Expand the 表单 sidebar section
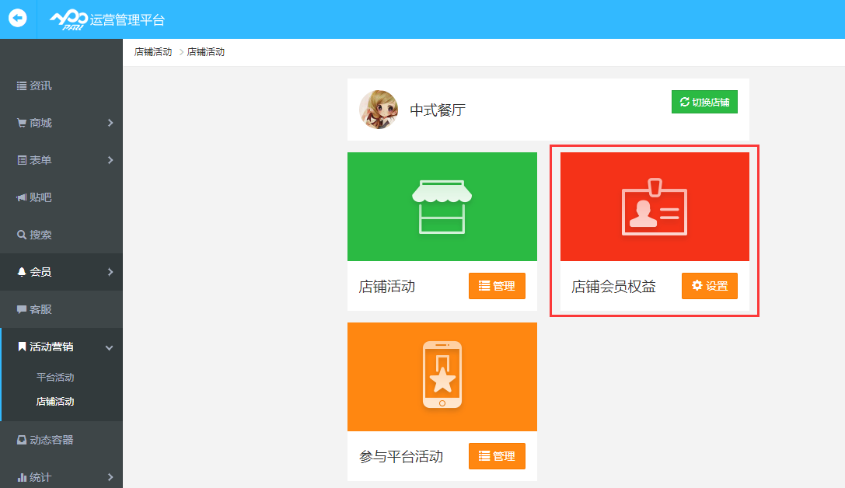The image size is (845, 488). pos(110,160)
